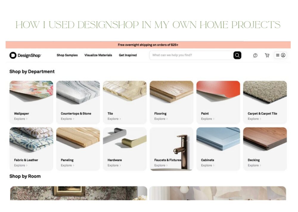Click Explore link under Cabinets

point(208,165)
